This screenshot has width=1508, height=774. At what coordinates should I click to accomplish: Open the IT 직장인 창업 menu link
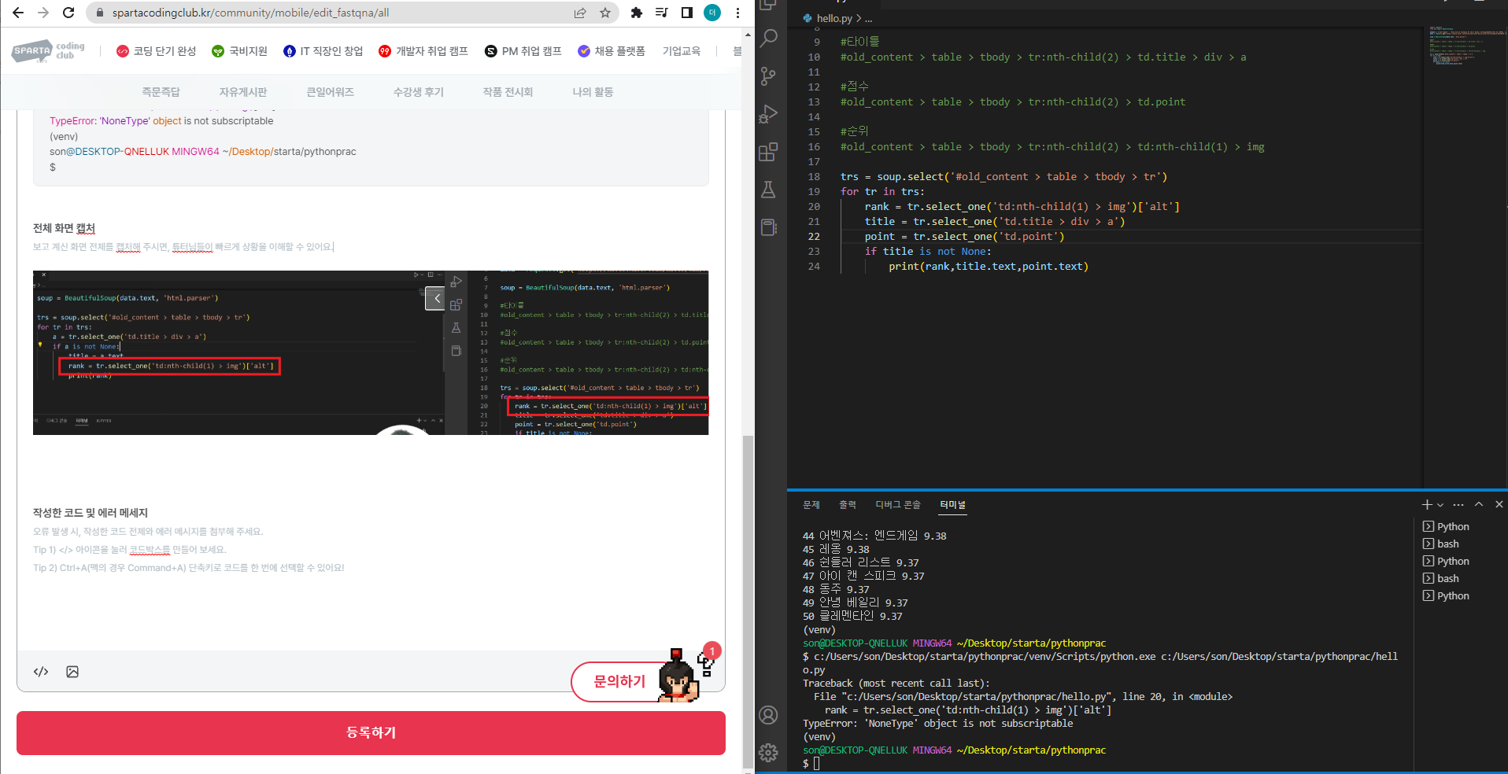pos(323,51)
